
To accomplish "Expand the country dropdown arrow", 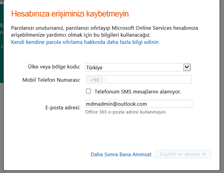I will tap(187, 67).
